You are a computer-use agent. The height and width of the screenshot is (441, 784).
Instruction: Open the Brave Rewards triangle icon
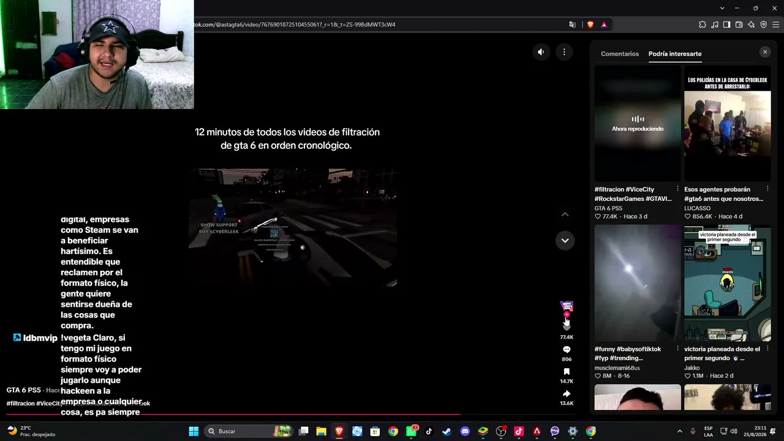(604, 24)
